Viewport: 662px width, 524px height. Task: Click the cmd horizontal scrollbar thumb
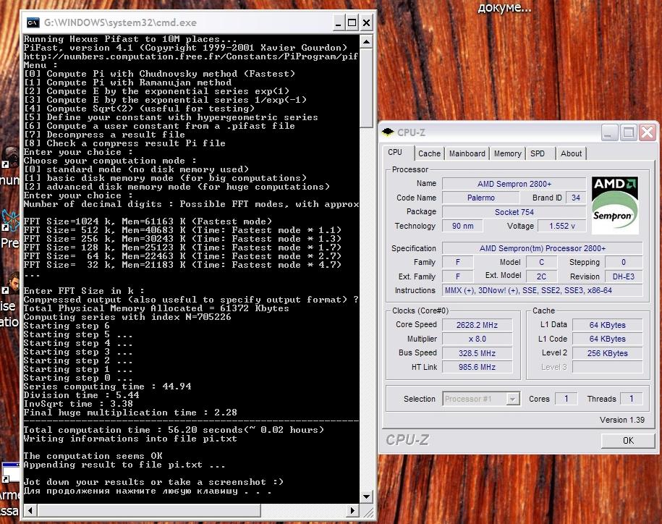pyautogui.click(x=148, y=510)
